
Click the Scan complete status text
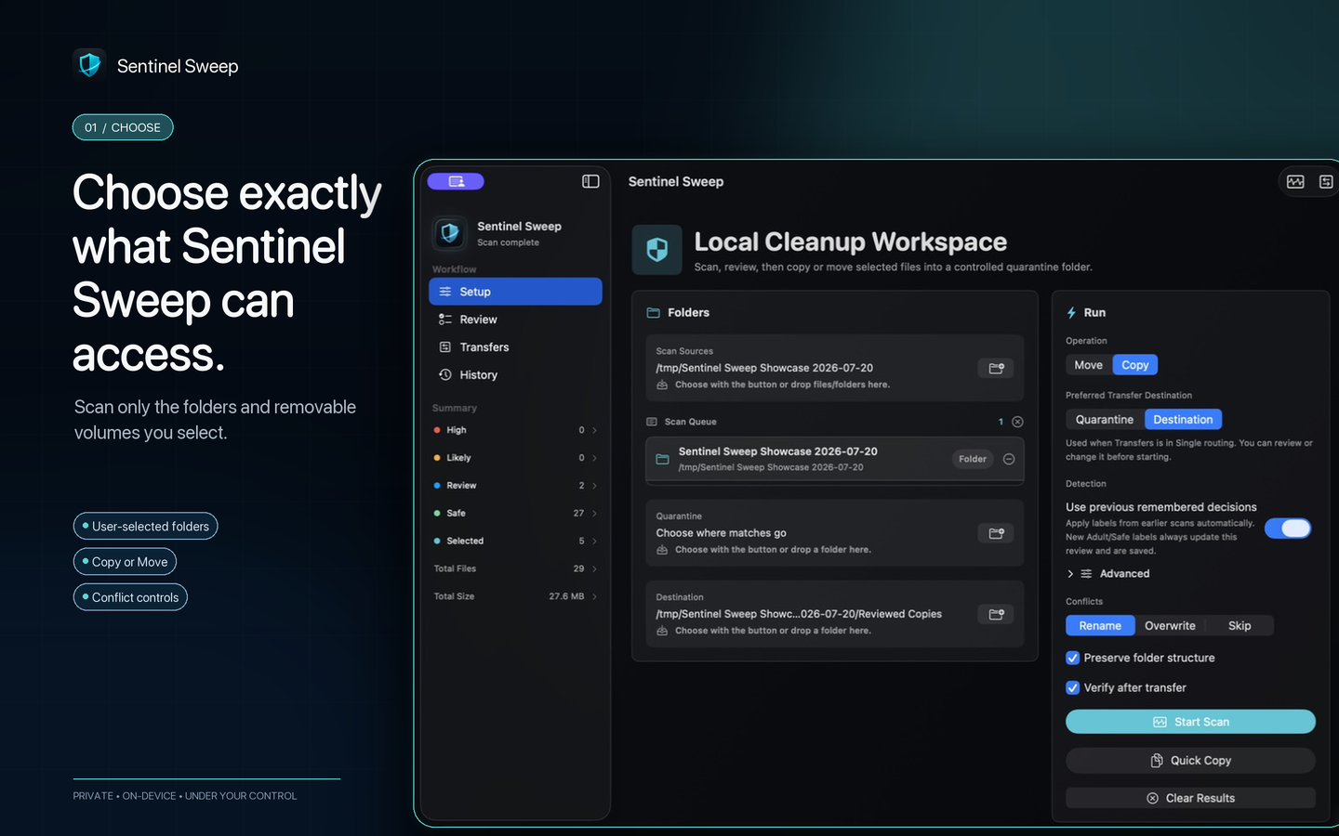click(x=508, y=242)
